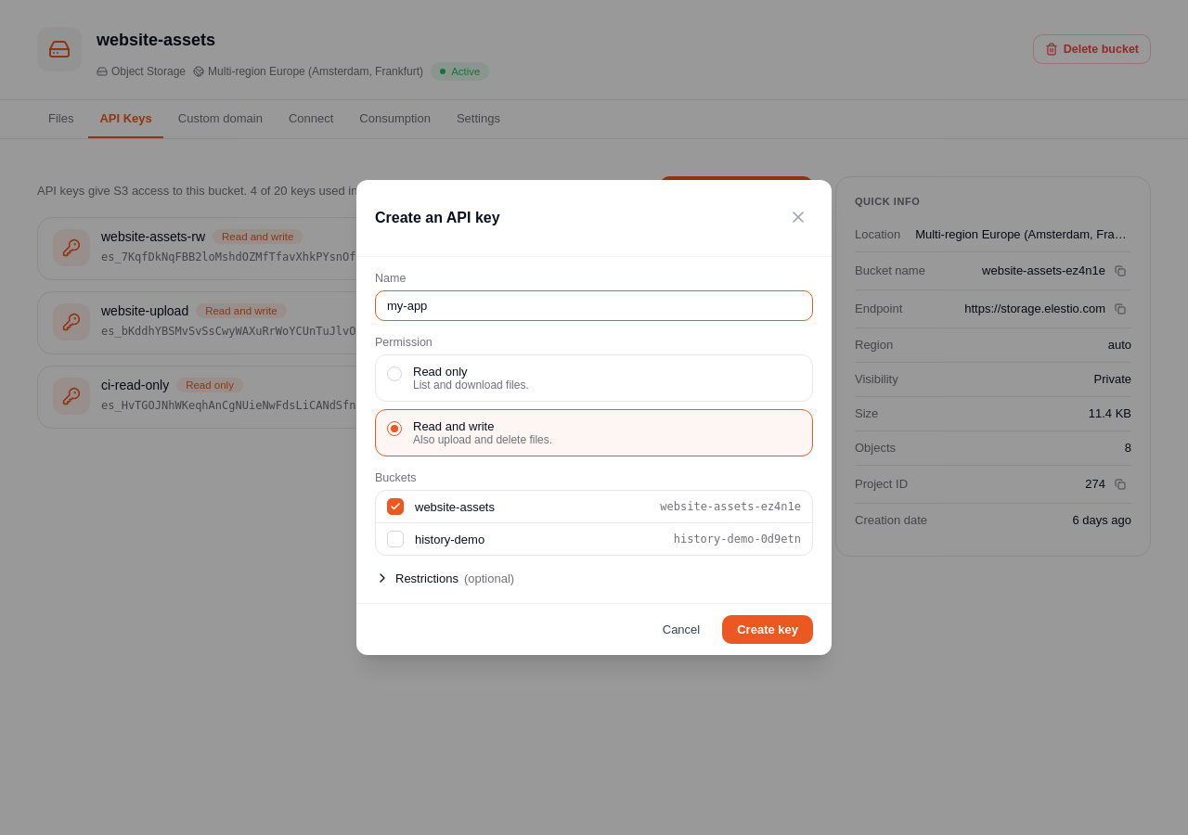Open the Files tab
The image size is (1188, 835).
[61, 119]
